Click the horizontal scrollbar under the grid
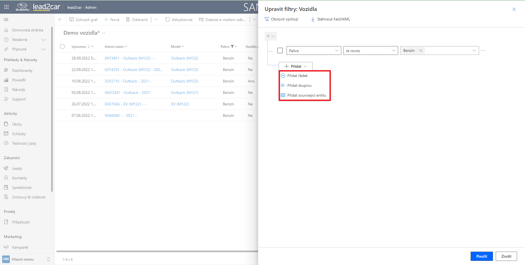This screenshot has width=525, height=265. tap(157, 251)
